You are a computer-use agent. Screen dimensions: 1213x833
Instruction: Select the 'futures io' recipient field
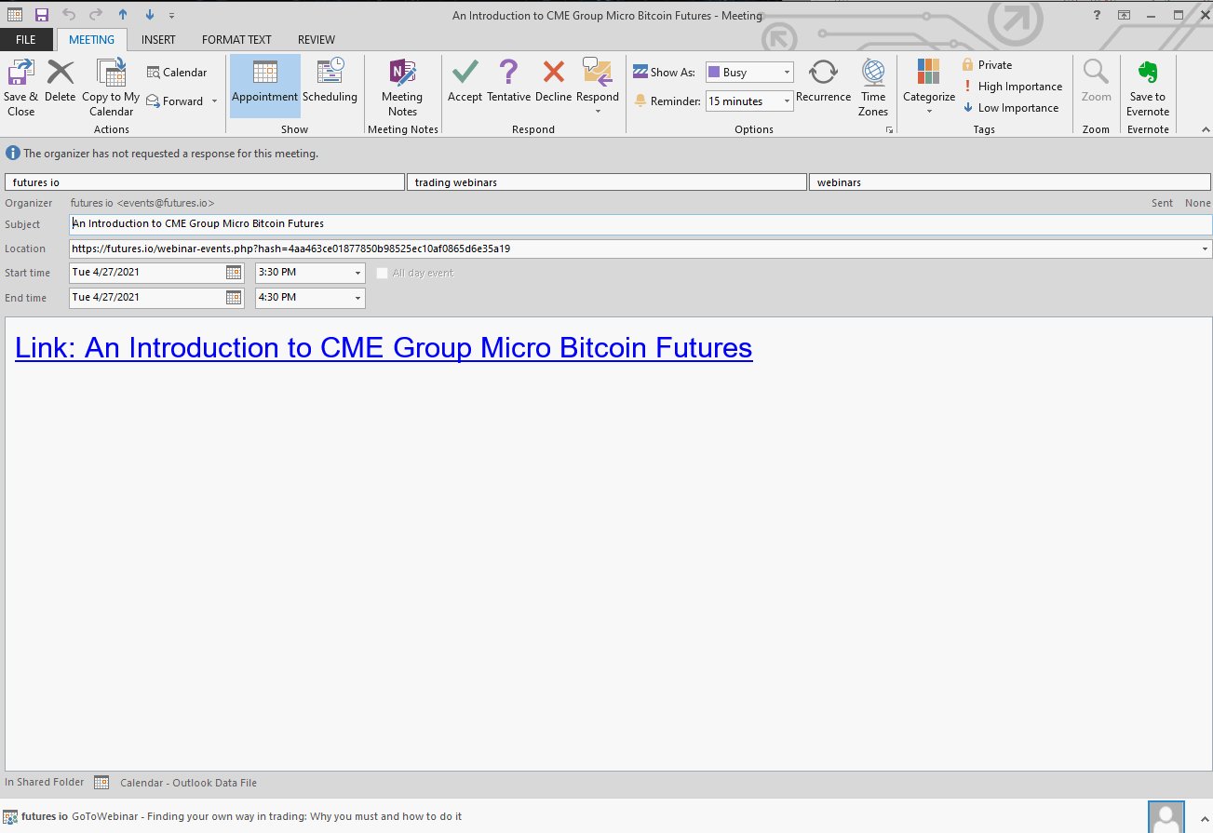[205, 182]
